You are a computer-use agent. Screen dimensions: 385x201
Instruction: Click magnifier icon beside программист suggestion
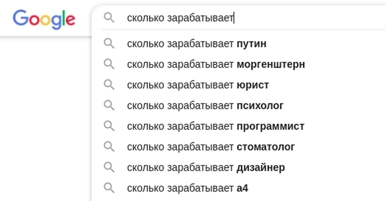click(109, 126)
